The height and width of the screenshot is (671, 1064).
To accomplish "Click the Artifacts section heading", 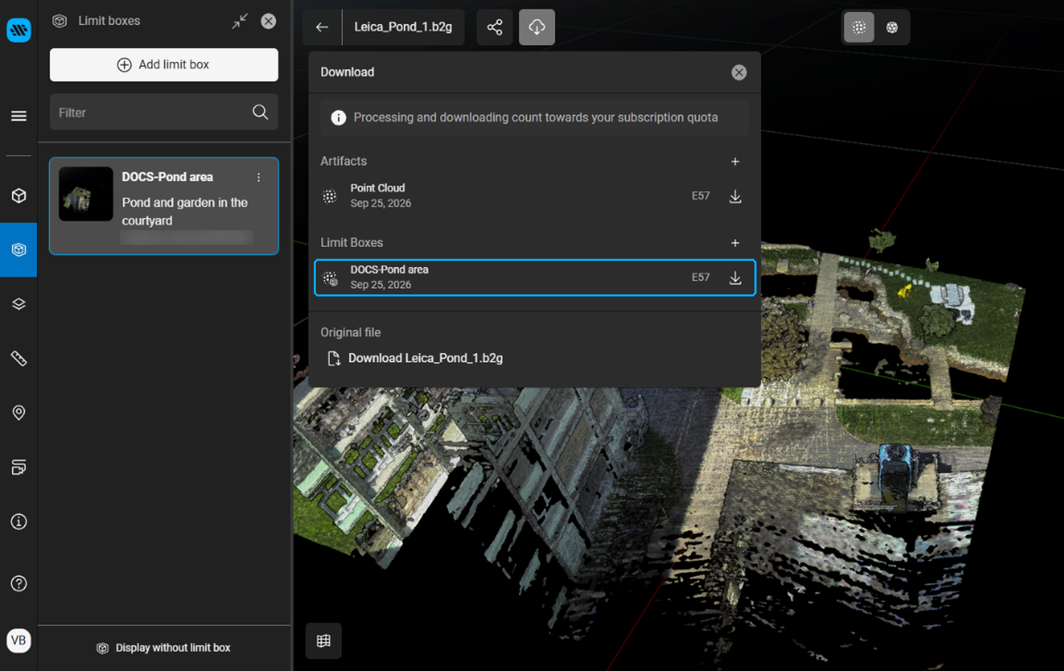I will (344, 161).
